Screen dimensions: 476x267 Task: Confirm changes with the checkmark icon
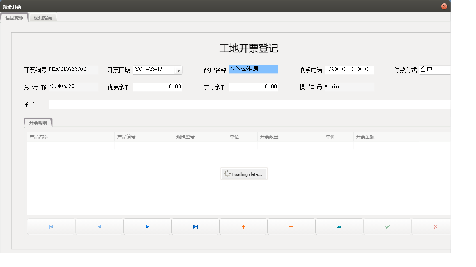click(x=387, y=226)
